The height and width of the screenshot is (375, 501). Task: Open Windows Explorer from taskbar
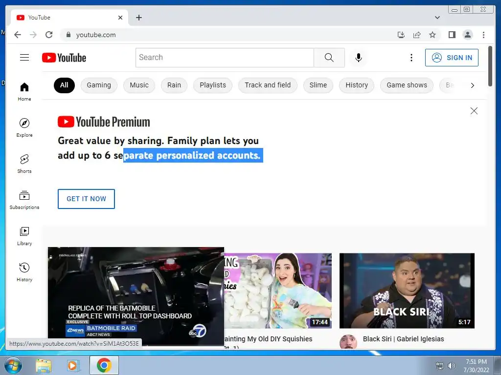pos(44,365)
